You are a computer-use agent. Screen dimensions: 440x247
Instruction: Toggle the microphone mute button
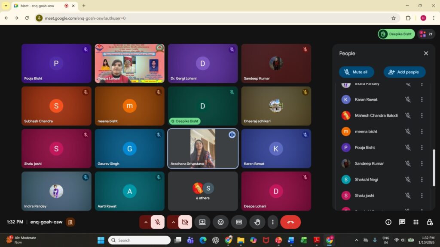click(x=158, y=222)
